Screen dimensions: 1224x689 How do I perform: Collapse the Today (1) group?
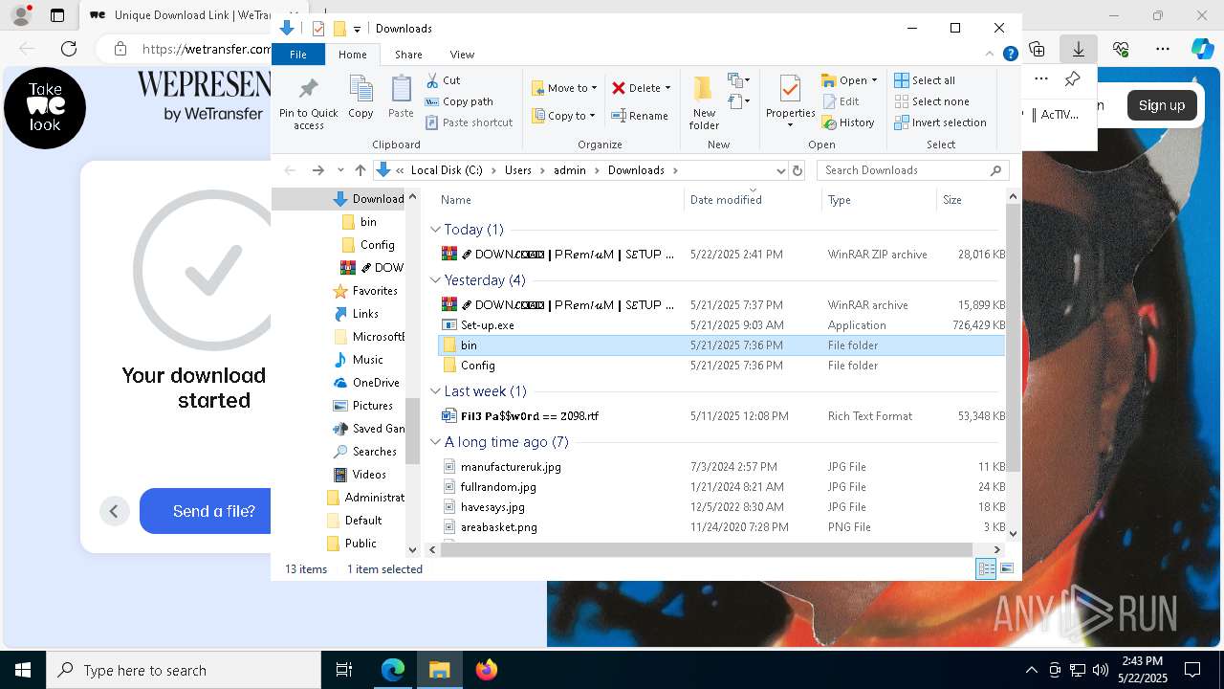435,230
